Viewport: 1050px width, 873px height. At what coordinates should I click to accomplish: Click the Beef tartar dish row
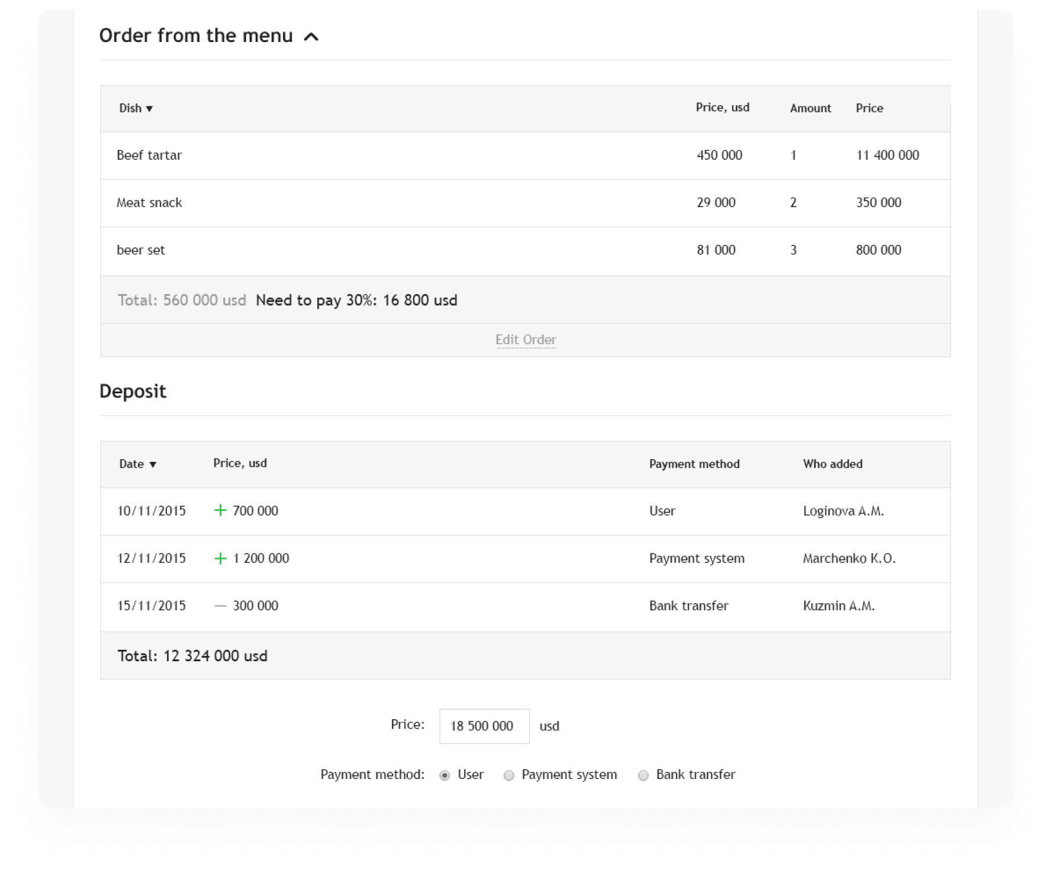tap(525, 156)
